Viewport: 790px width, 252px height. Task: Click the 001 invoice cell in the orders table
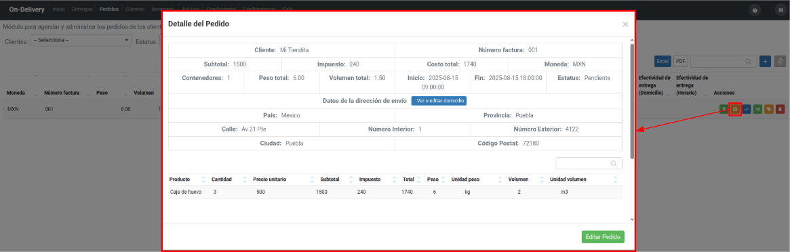(x=50, y=108)
